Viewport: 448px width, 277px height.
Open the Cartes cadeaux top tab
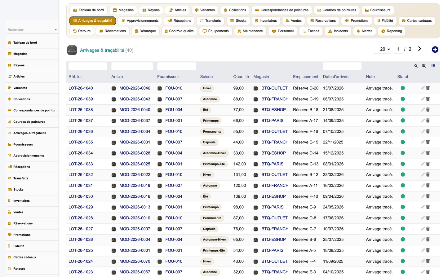pyautogui.click(x=417, y=21)
